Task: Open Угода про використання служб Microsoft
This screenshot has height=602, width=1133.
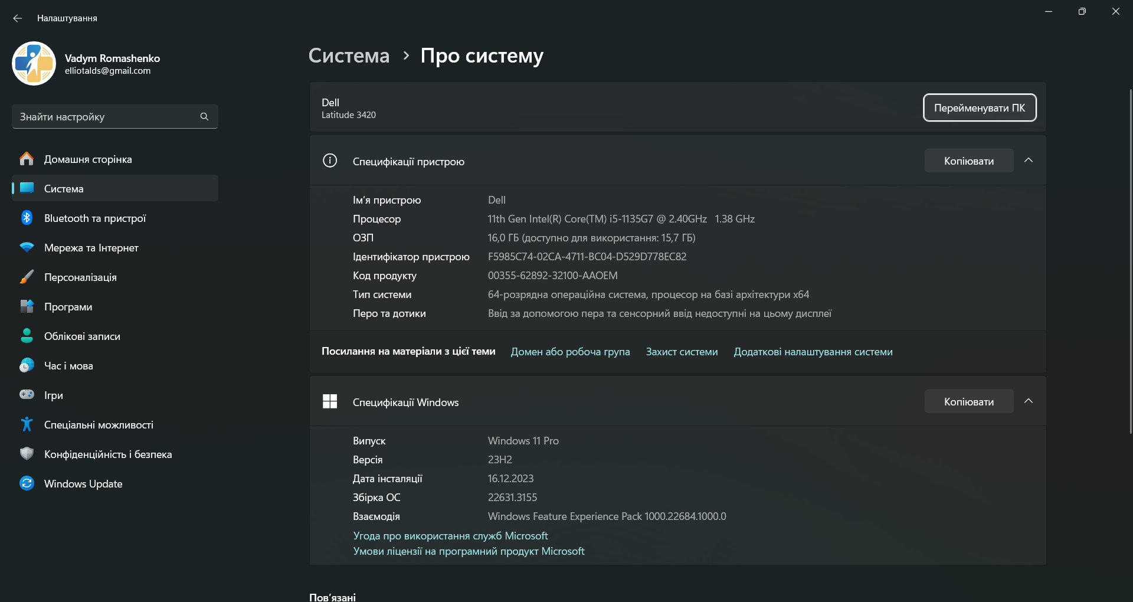Action: [450, 536]
